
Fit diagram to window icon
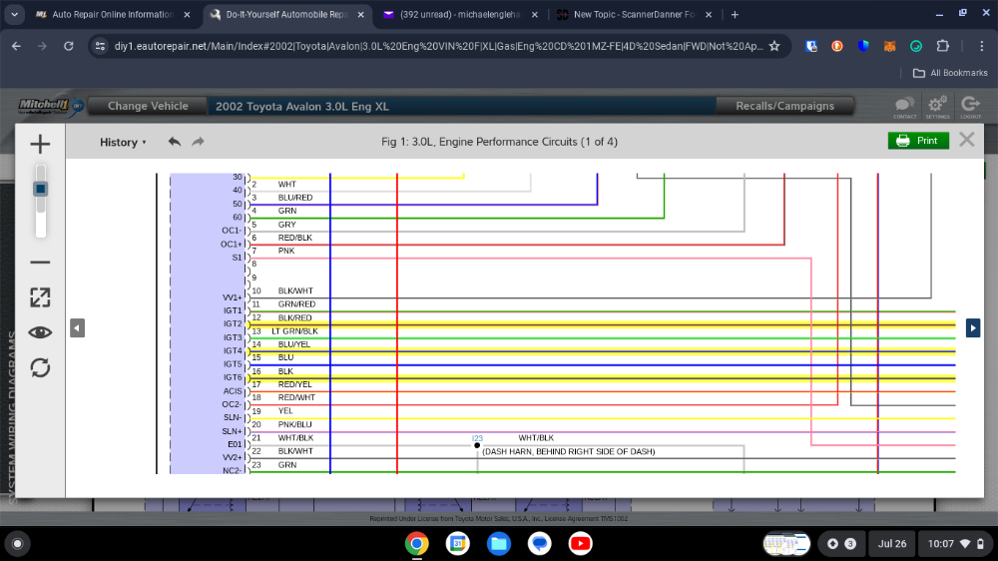[40, 297]
